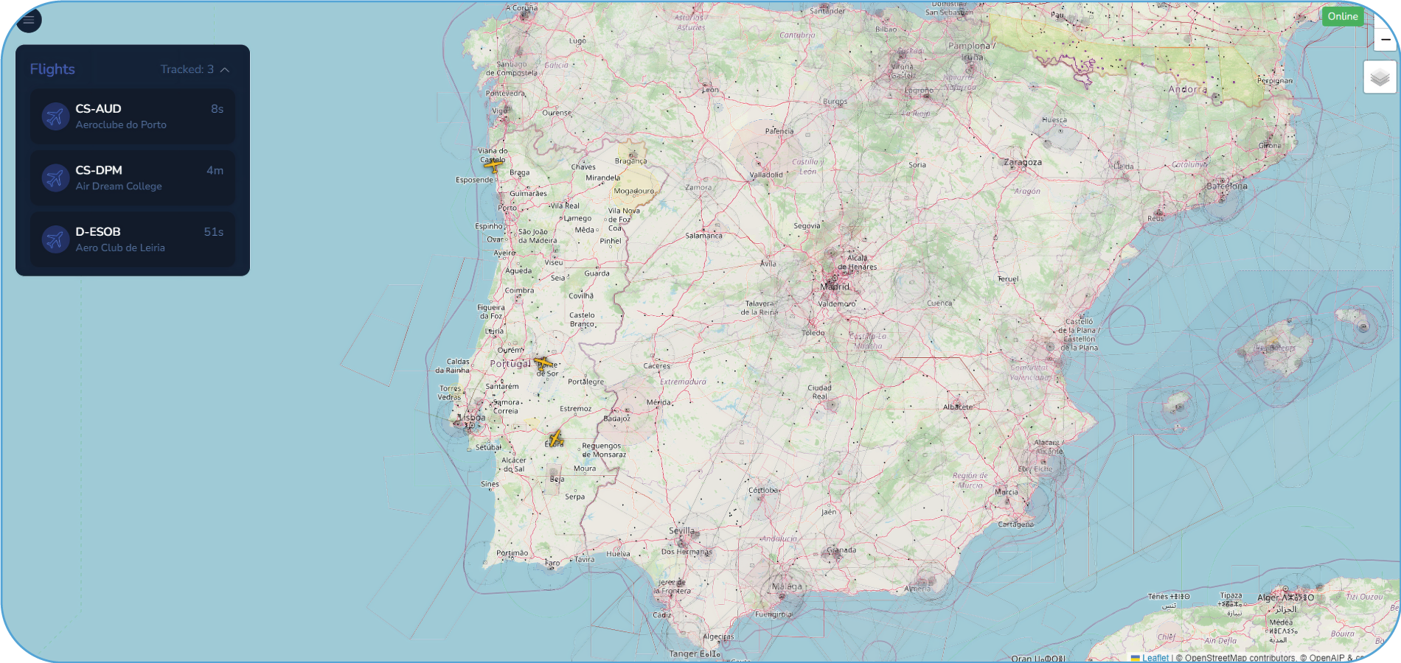Collapse the Flights panel chevron
This screenshot has width=1401, height=663.
coord(225,69)
